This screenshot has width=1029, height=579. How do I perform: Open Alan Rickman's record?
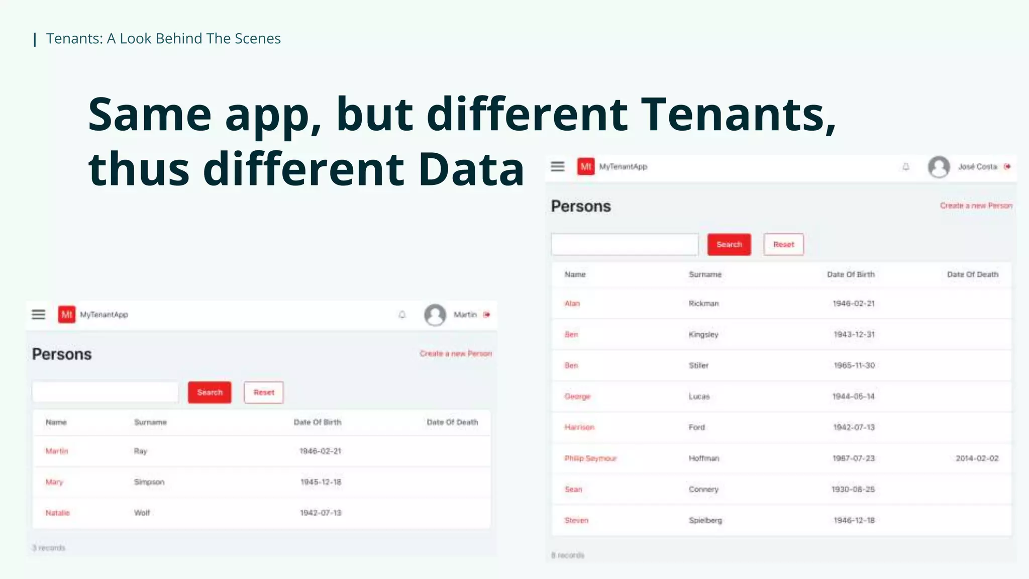[572, 304]
